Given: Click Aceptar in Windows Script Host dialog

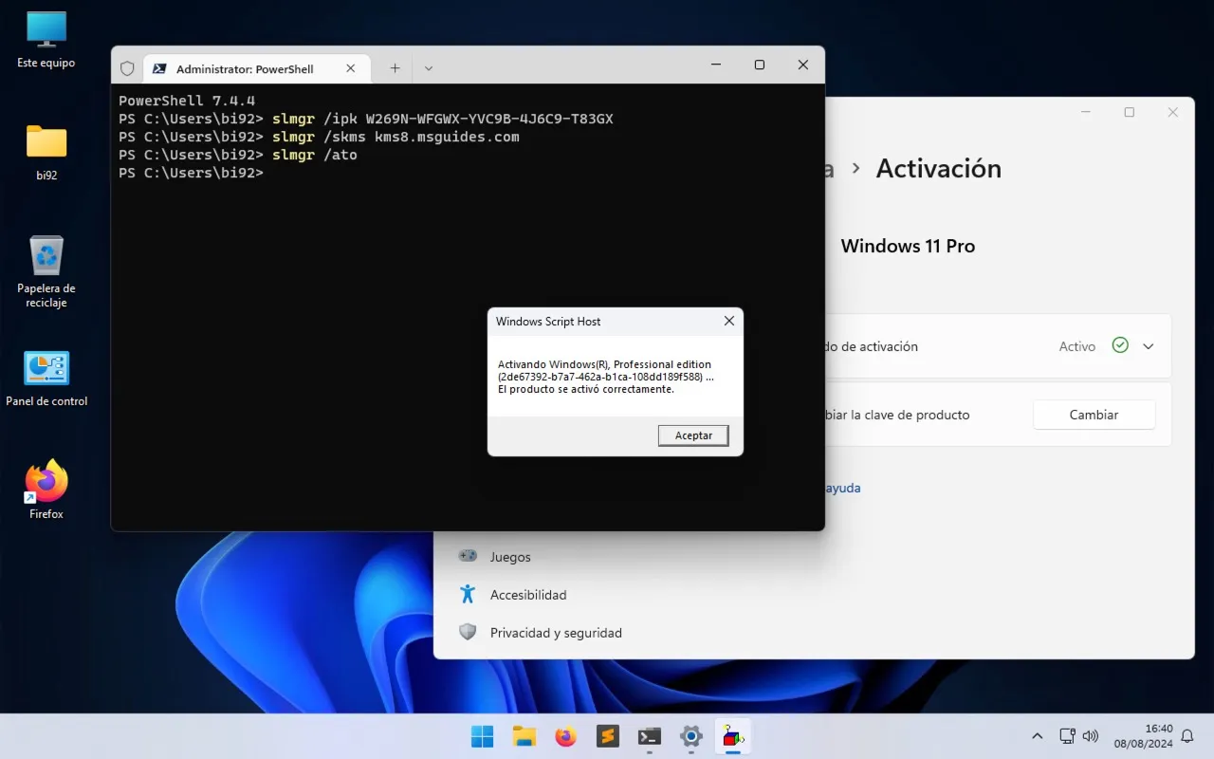Looking at the screenshot, I should [x=693, y=435].
